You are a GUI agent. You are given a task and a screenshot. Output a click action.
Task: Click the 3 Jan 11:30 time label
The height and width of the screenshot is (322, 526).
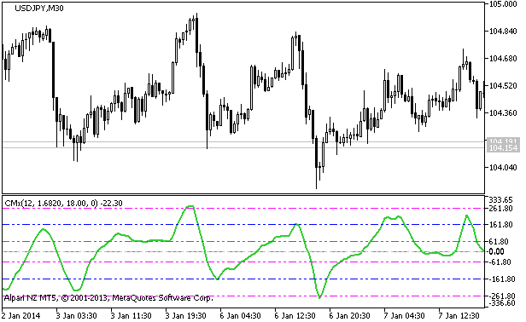pyautogui.click(x=131, y=316)
